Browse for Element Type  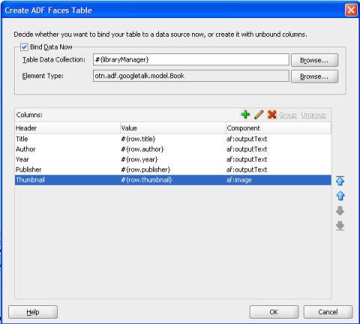pos(314,76)
